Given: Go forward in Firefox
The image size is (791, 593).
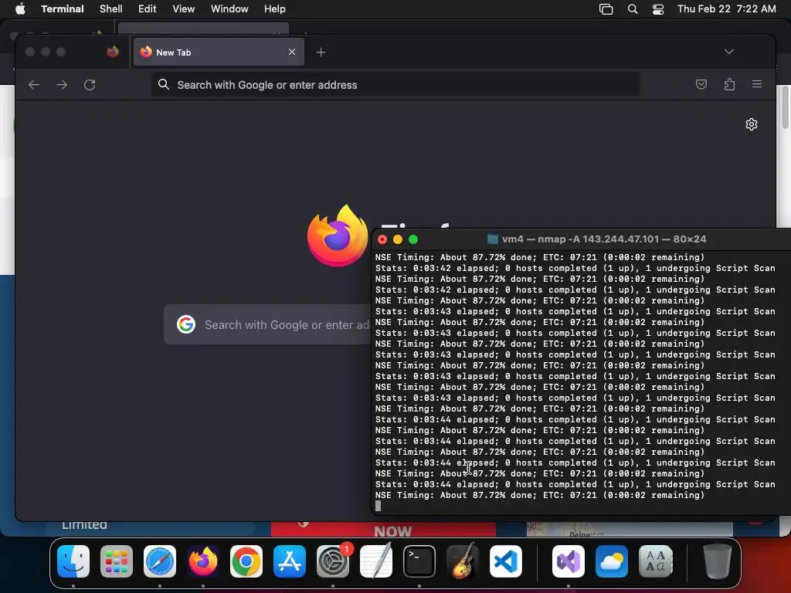Looking at the screenshot, I should 62,85.
